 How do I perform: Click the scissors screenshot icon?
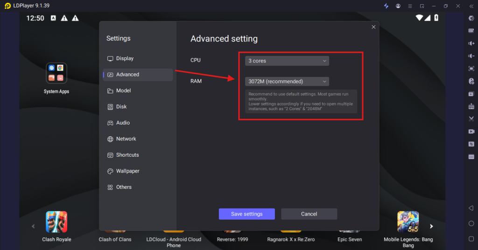(471, 119)
